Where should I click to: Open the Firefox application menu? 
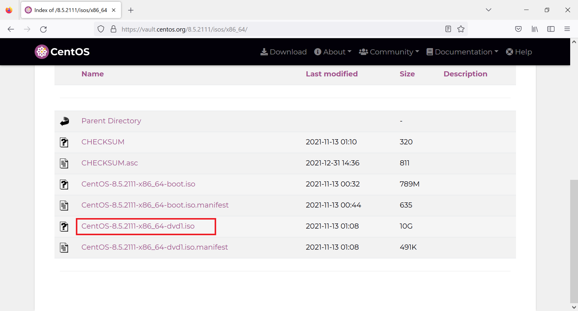pos(567,29)
